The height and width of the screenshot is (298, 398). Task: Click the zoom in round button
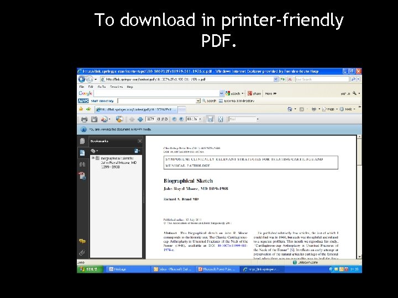[x=181, y=119]
